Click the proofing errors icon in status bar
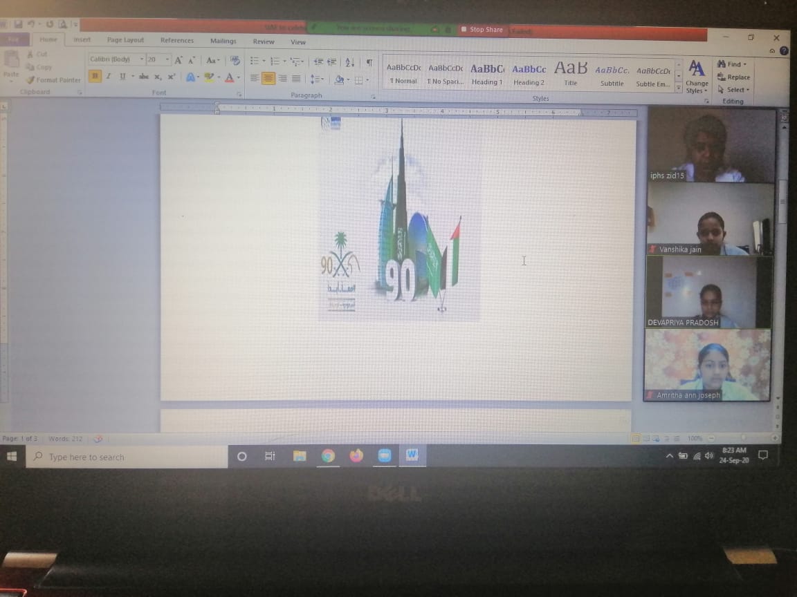This screenshot has width=797, height=597. pyautogui.click(x=98, y=439)
